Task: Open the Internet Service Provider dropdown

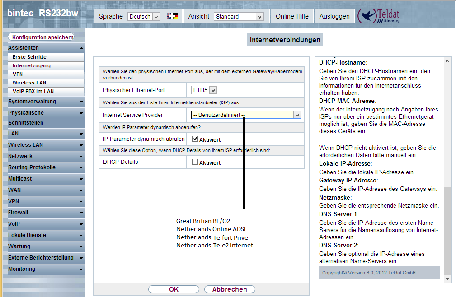Action: [246, 115]
